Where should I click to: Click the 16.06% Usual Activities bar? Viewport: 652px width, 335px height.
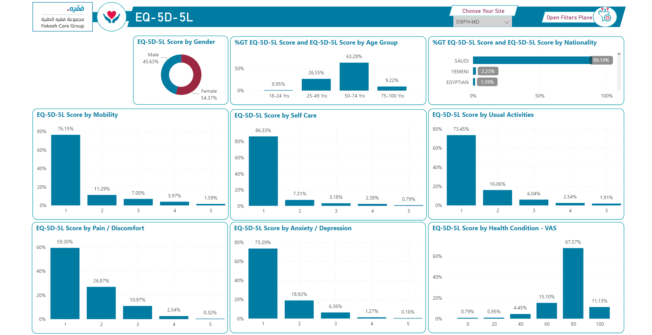(498, 198)
